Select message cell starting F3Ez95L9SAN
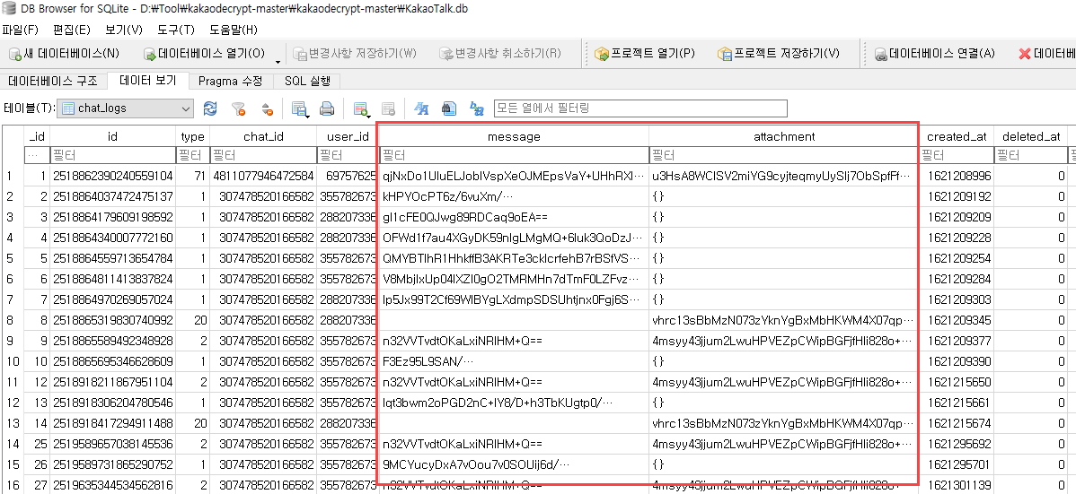1076x494 pixels. [x=514, y=361]
